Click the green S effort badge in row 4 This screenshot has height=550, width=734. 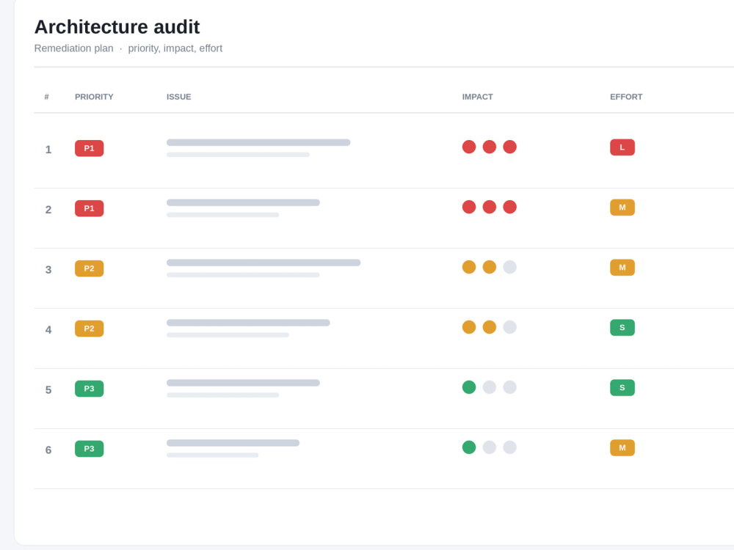[x=622, y=327]
